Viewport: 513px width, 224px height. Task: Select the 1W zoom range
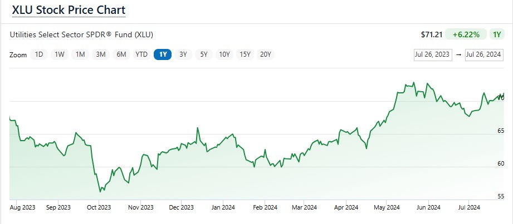click(x=60, y=54)
